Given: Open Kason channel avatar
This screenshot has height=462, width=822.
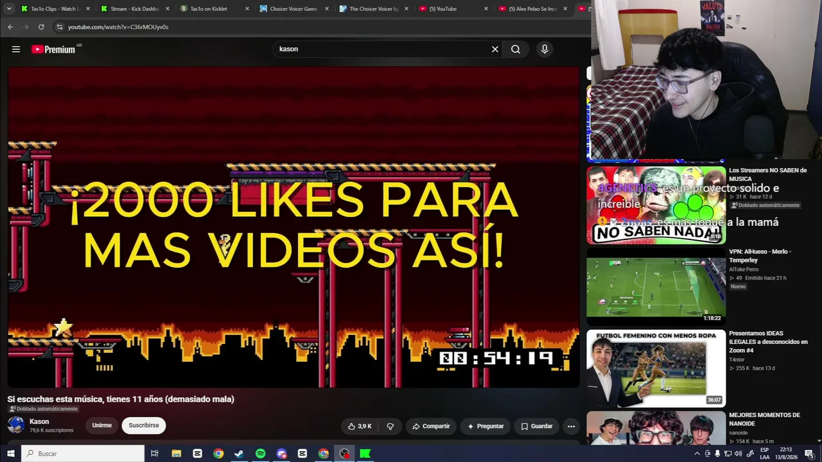Looking at the screenshot, I should point(16,425).
